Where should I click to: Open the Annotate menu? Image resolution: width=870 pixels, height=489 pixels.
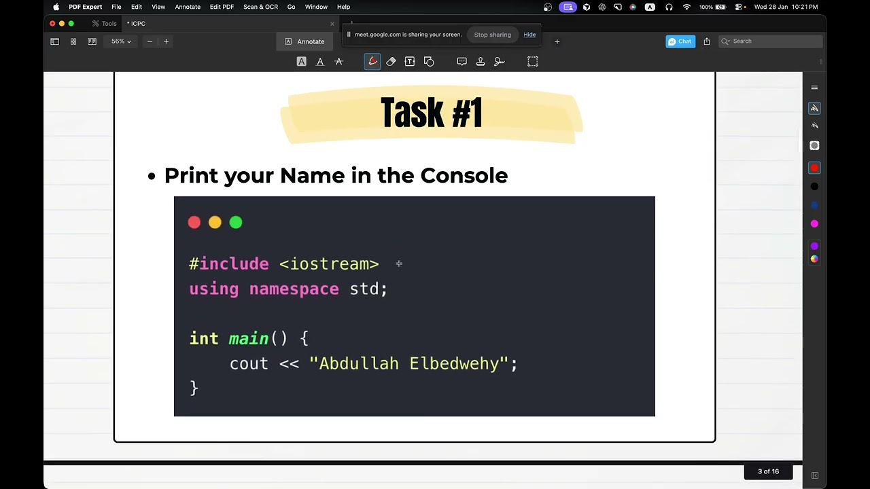pos(188,7)
